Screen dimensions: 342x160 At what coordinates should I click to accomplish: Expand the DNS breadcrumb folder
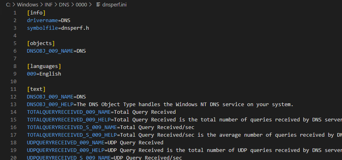(x=64, y=5)
